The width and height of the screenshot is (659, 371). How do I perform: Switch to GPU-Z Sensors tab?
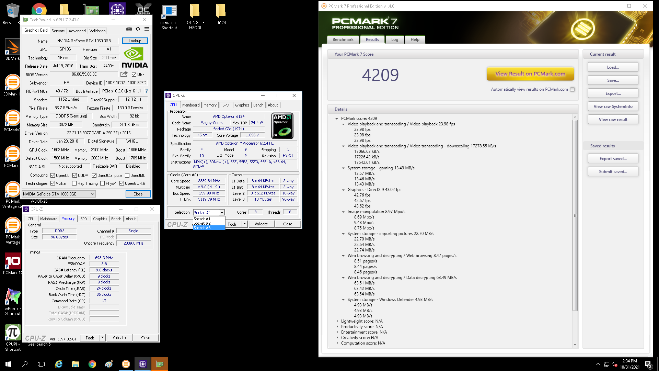(58, 31)
